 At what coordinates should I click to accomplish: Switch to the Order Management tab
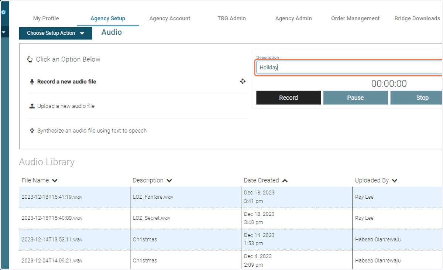click(x=355, y=18)
